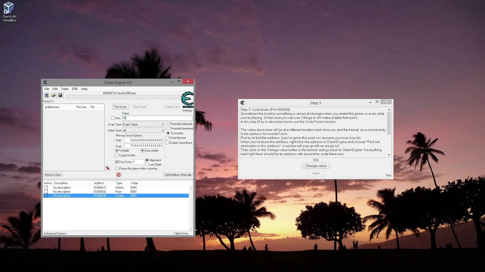Viewport: 485px width, 272px height.
Task: Toggle the Fast Scan checkbox
Action: 117,162
